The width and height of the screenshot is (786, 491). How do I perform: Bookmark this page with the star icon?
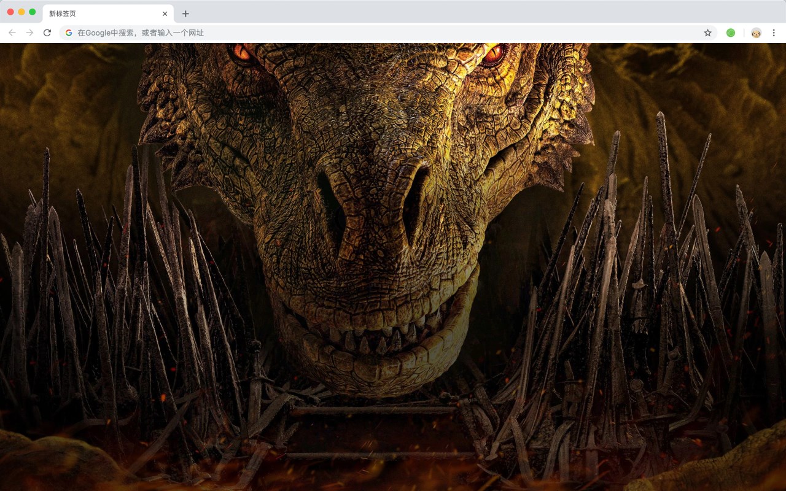pos(707,33)
